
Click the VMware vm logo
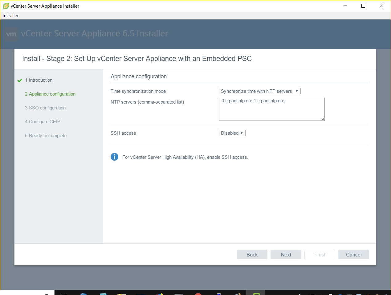(x=11, y=34)
